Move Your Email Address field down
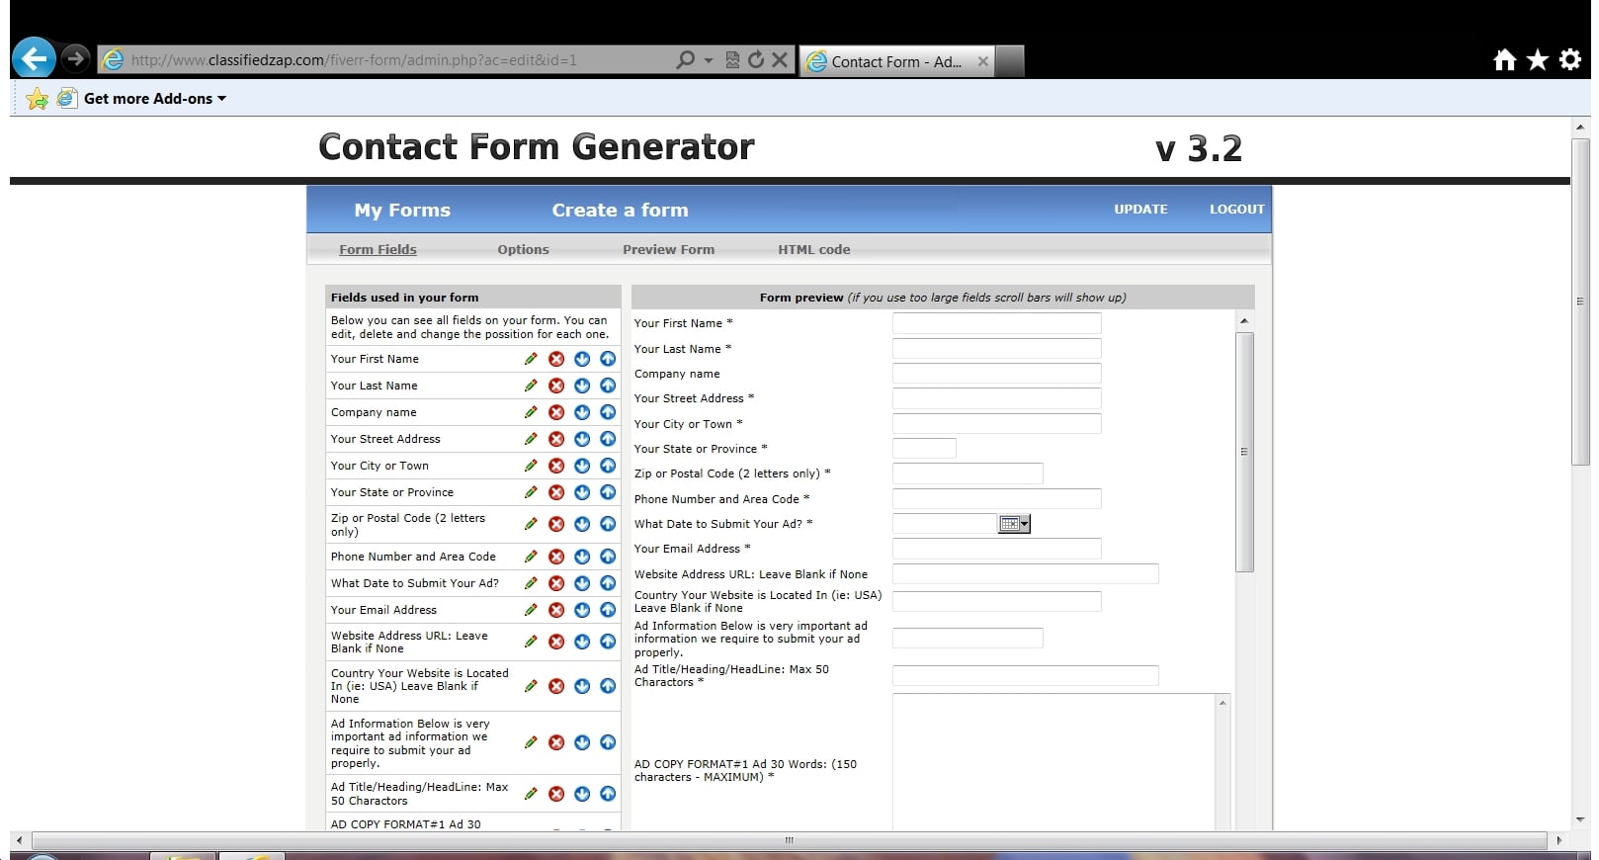This screenshot has width=1599, height=860. [x=582, y=610]
